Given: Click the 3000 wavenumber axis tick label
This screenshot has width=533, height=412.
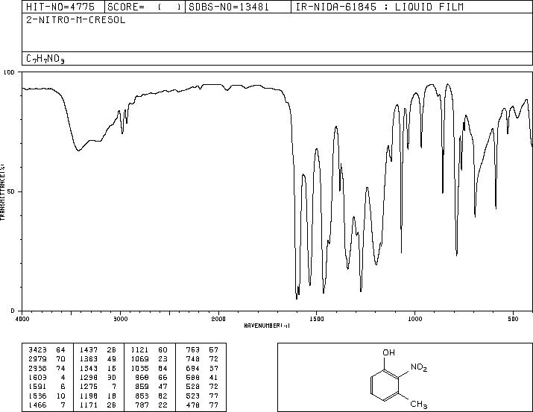Looking at the screenshot, I should pos(120,319).
